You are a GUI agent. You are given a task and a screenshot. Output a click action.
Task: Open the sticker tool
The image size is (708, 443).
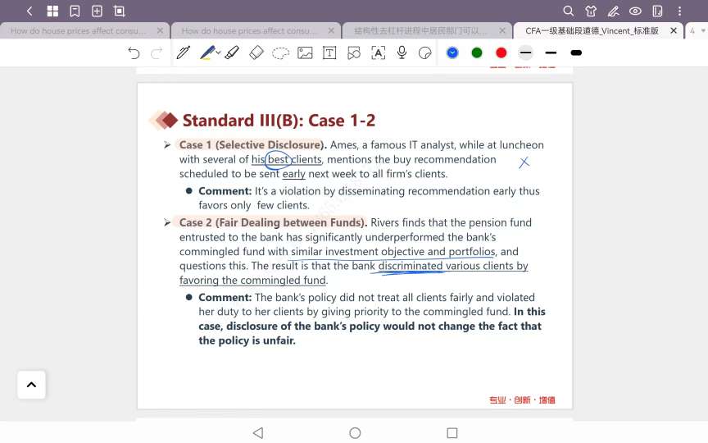pyautogui.click(x=425, y=53)
